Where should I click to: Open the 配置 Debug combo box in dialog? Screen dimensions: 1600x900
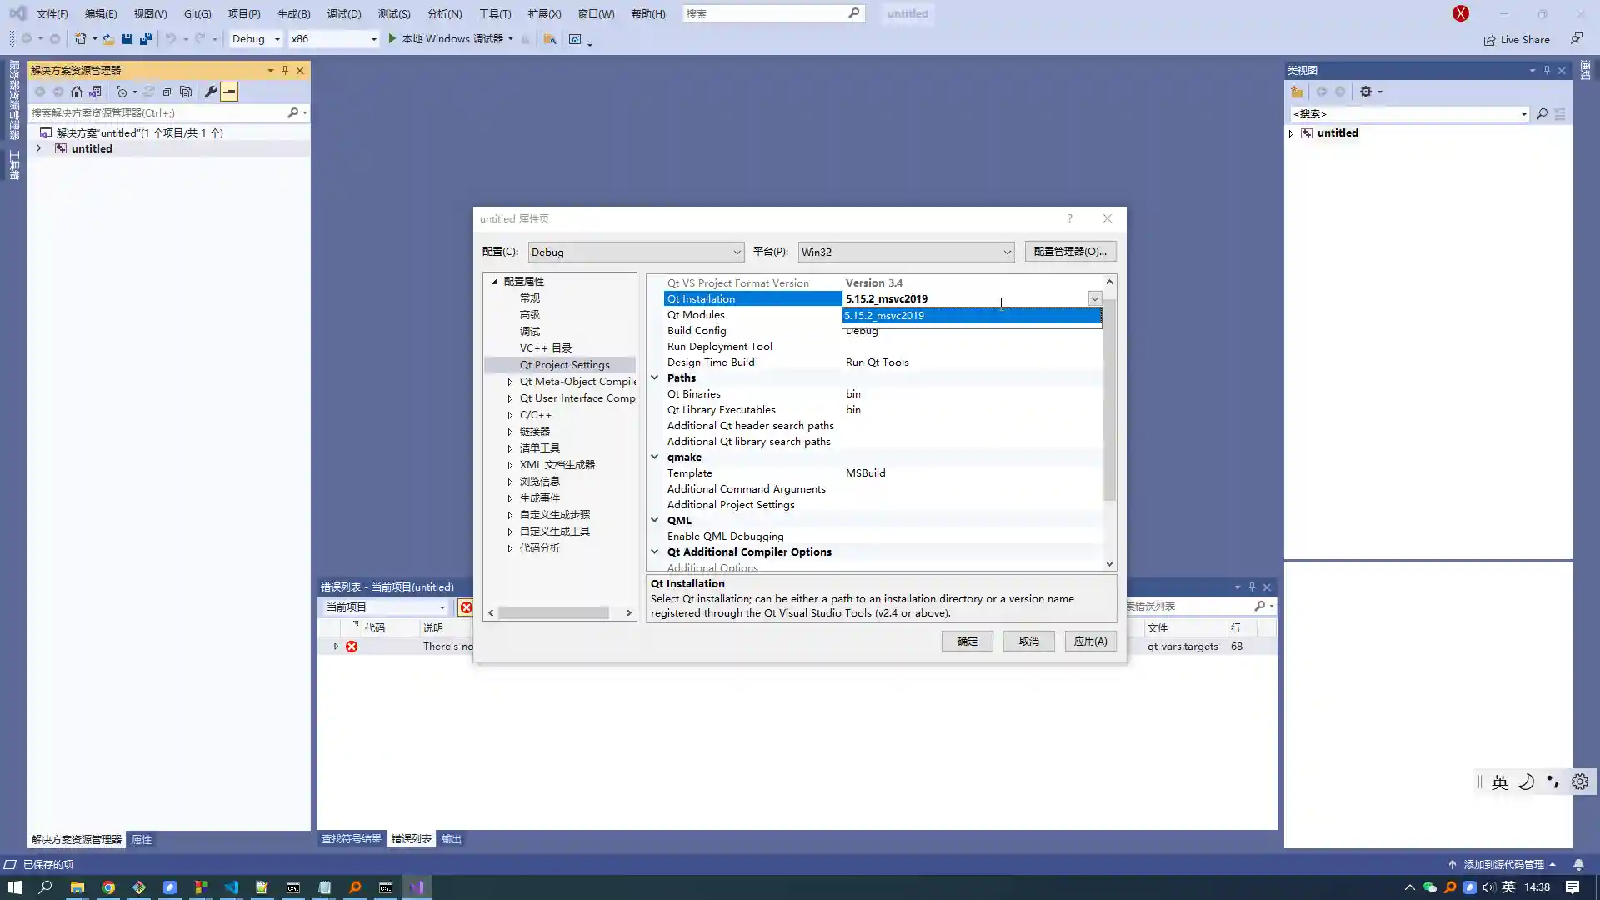(636, 252)
